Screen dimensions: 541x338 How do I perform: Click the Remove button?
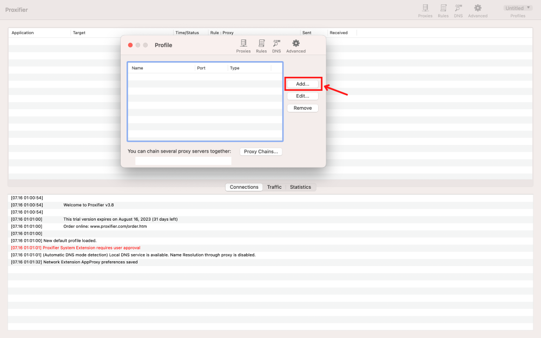(302, 108)
